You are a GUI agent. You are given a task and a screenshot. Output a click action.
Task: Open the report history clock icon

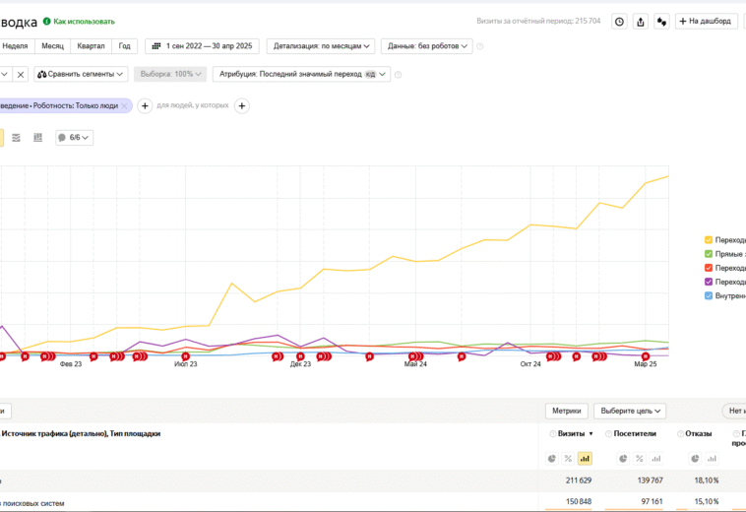click(619, 22)
